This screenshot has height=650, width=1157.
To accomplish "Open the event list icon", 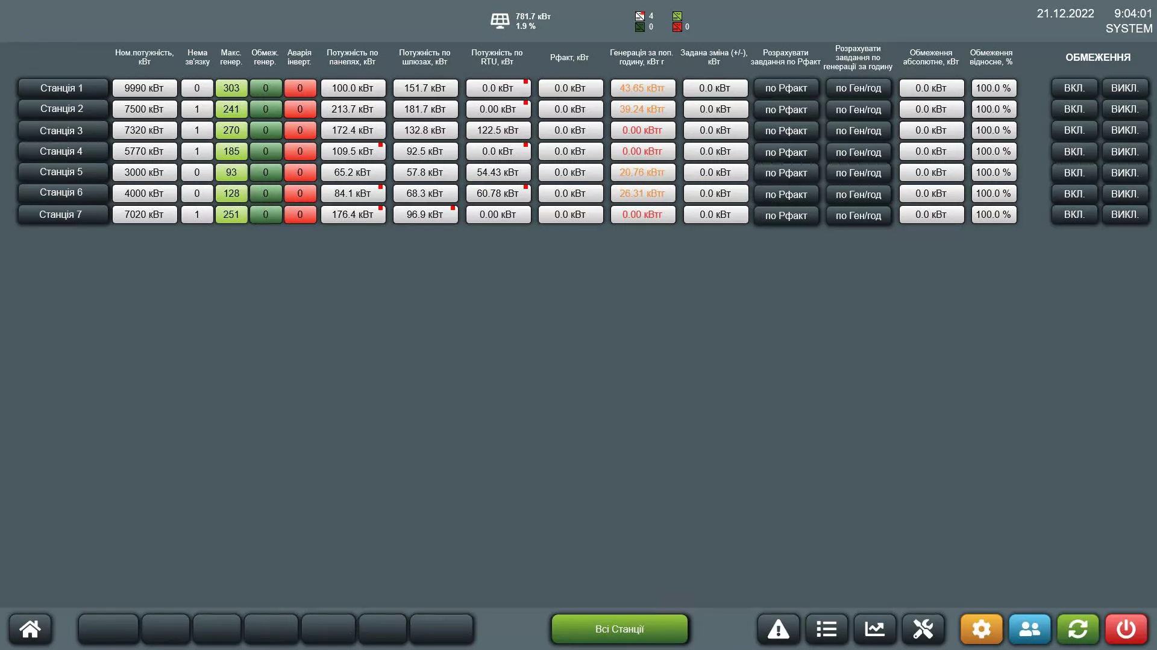I will 827,629.
